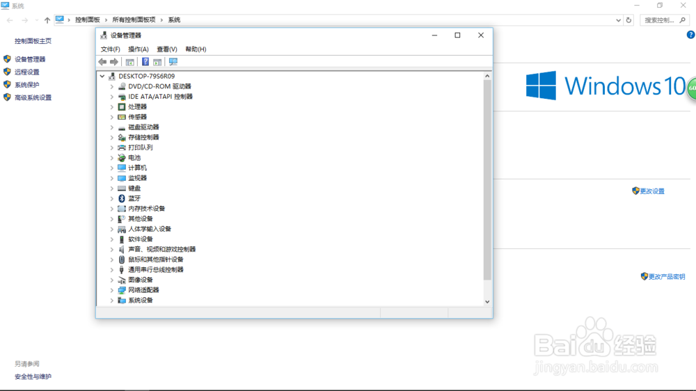Image resolution: width=696 pixels, height=391 pixels.
Task: Click the 监视器 monitor icon
Action: [122, 178]
